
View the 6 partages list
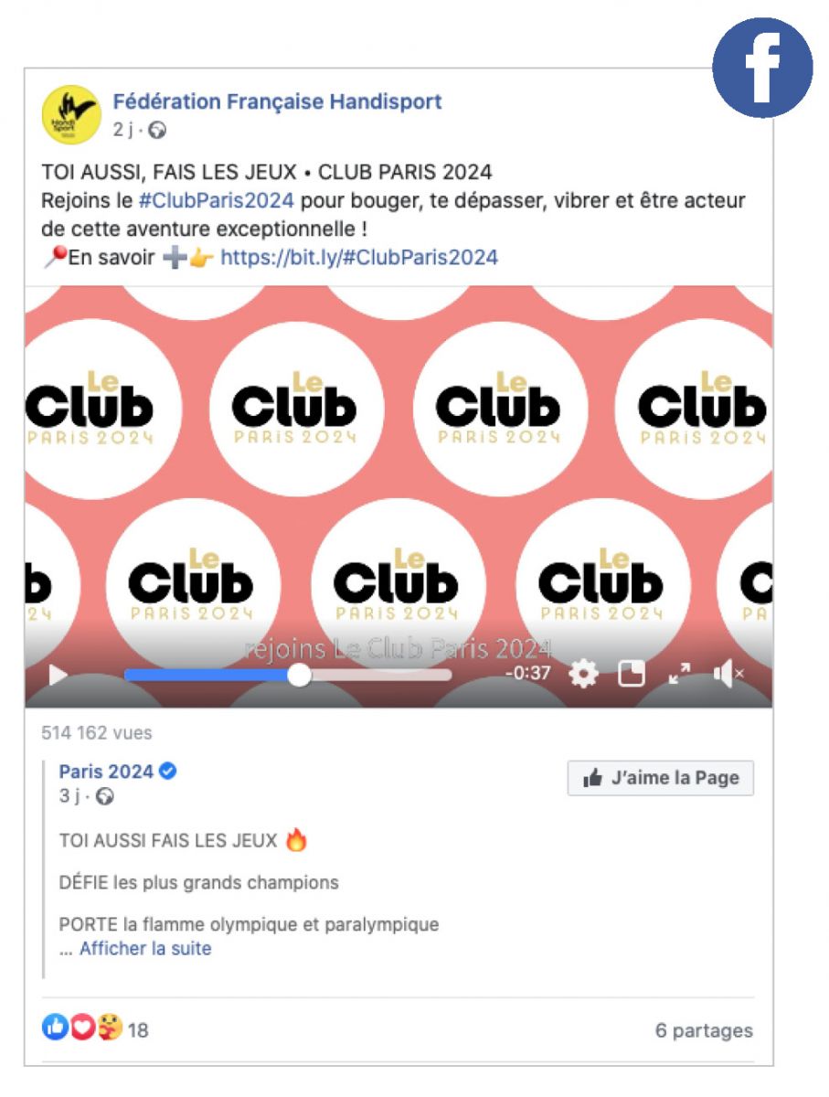tap(704, 1030)
